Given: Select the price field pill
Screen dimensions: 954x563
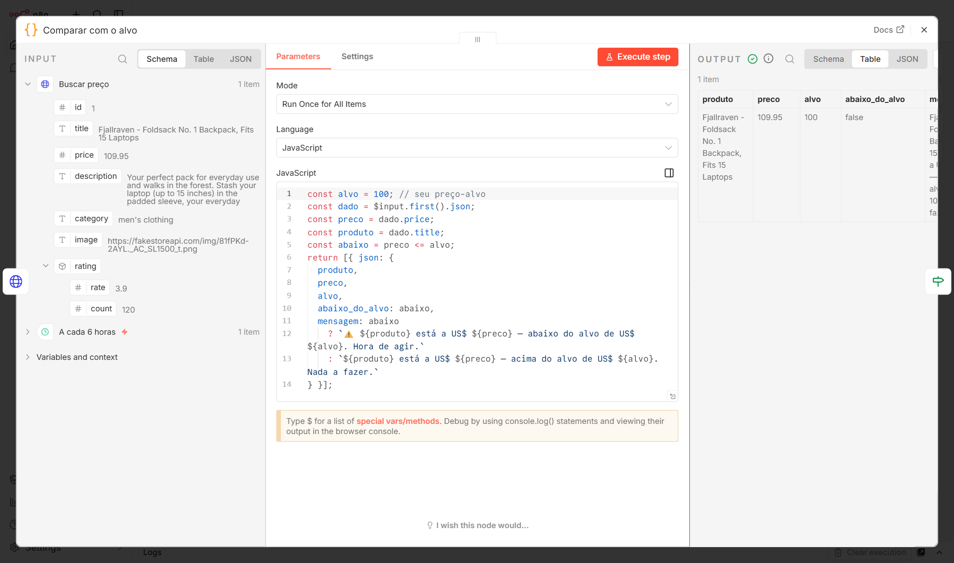Looking at the screenshot, I should (76, 155).
